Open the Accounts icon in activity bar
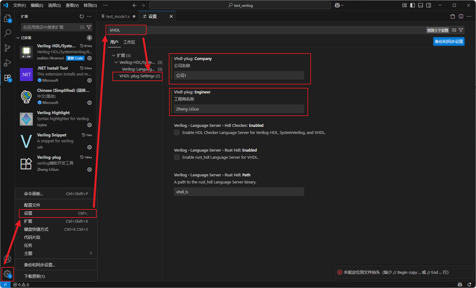476x288 pixels. point(7,259)
